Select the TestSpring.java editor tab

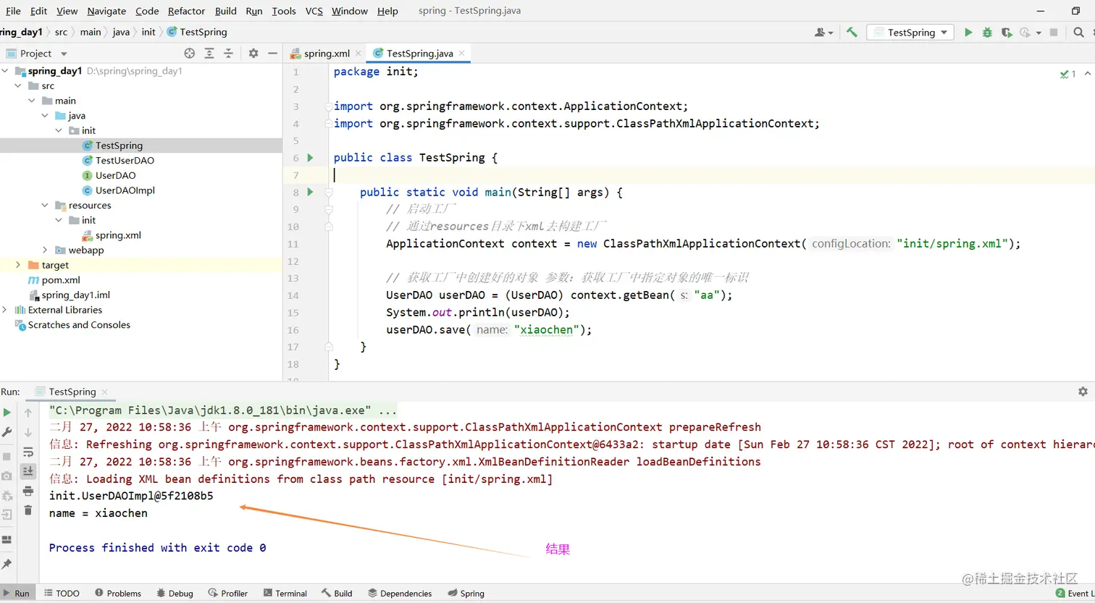(419, 53)
